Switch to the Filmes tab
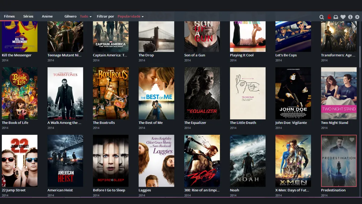362x204 pixels. point(9,16)
